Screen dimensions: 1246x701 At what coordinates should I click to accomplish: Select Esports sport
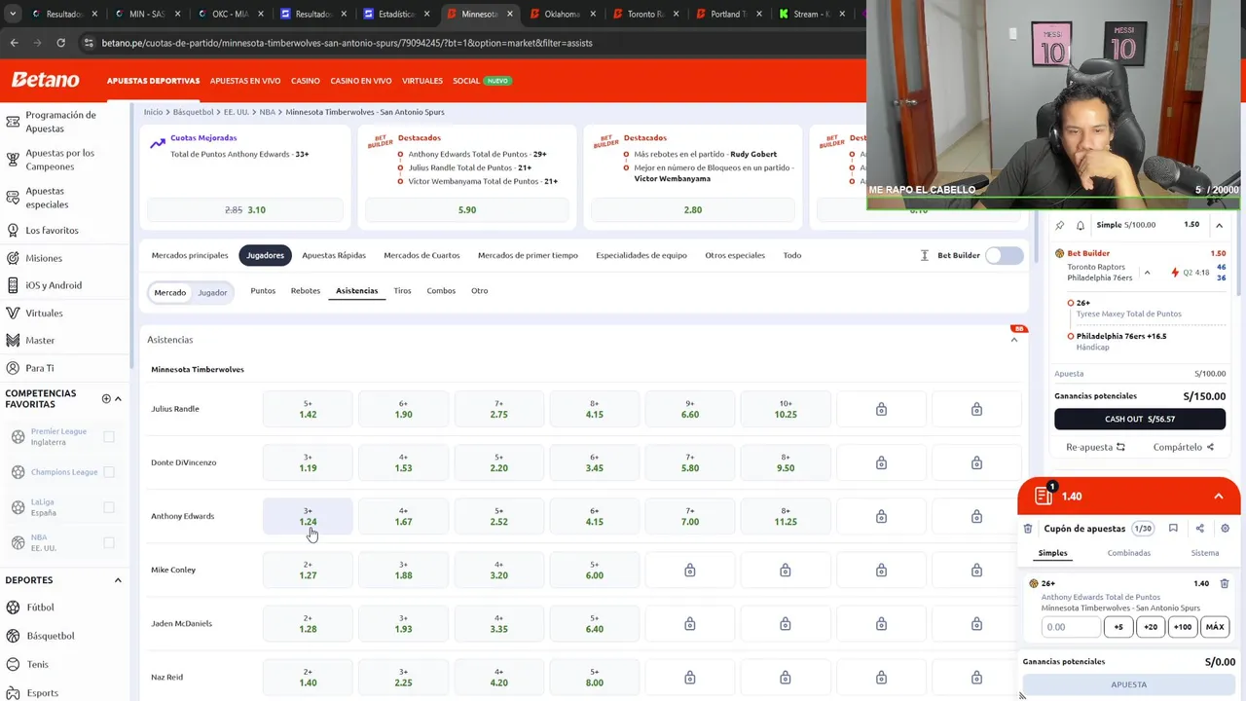coord(42,692)
